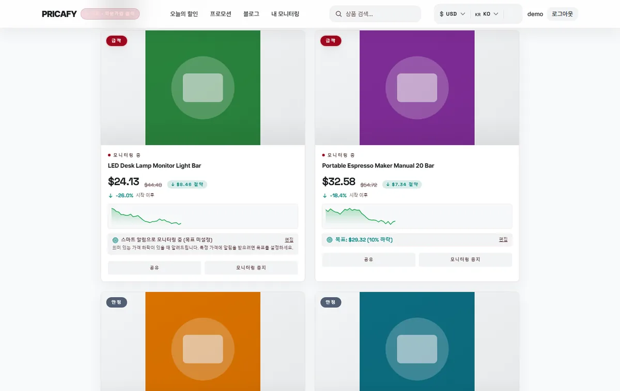Open the orange product image
The image size is (620, 391).
pyautogui.click(x=203, y=341)
